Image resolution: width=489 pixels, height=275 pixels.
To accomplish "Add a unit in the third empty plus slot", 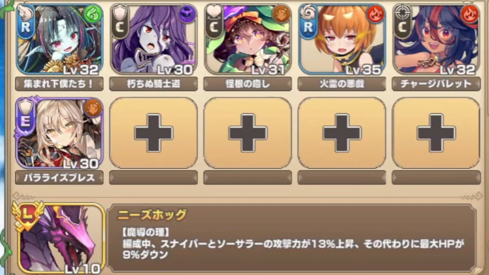I will (342, 133).
